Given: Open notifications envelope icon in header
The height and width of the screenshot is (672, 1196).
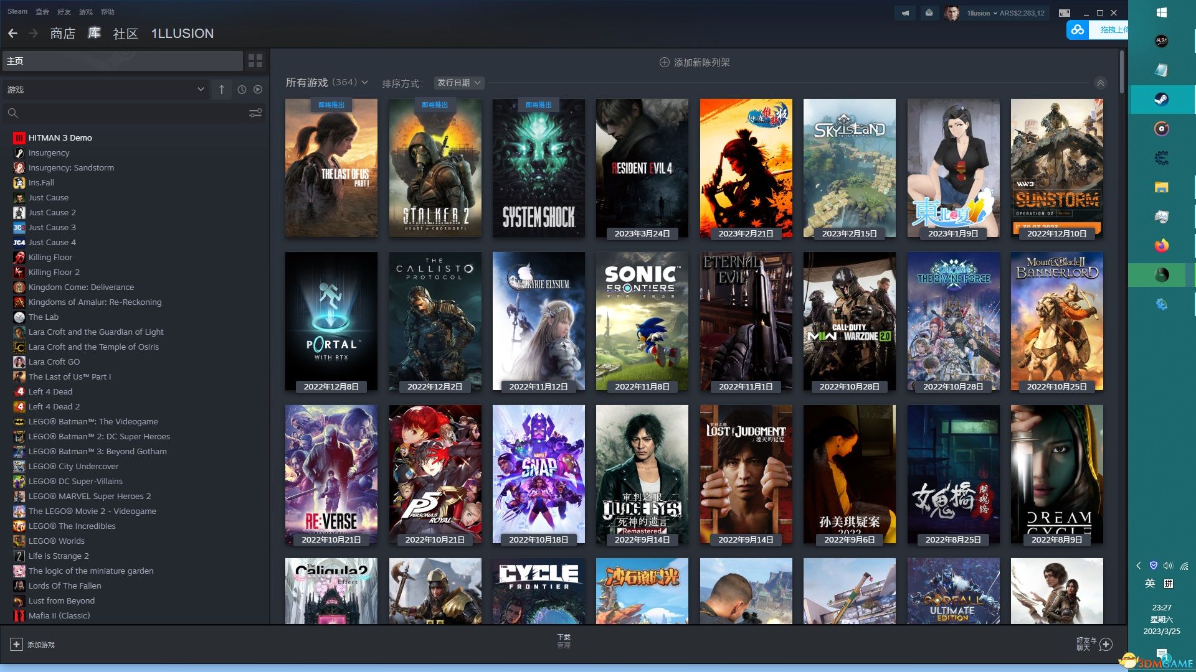Looking at the screenshot, I should point(929,12).
